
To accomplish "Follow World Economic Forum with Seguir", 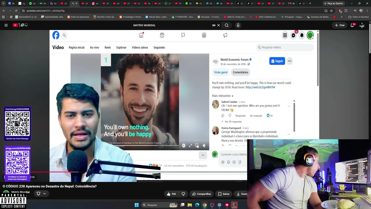I will (x=277, y=61).
